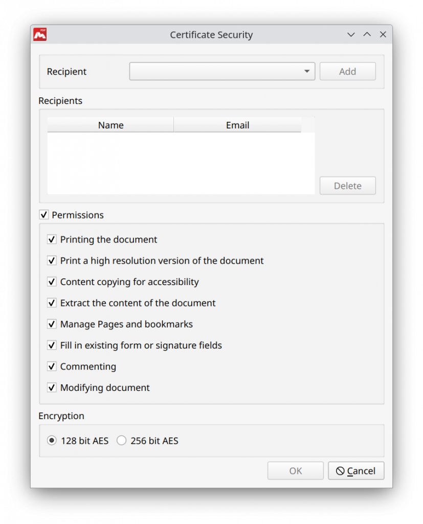Sort recipients by the Name column header

click(x=110, y=125)
